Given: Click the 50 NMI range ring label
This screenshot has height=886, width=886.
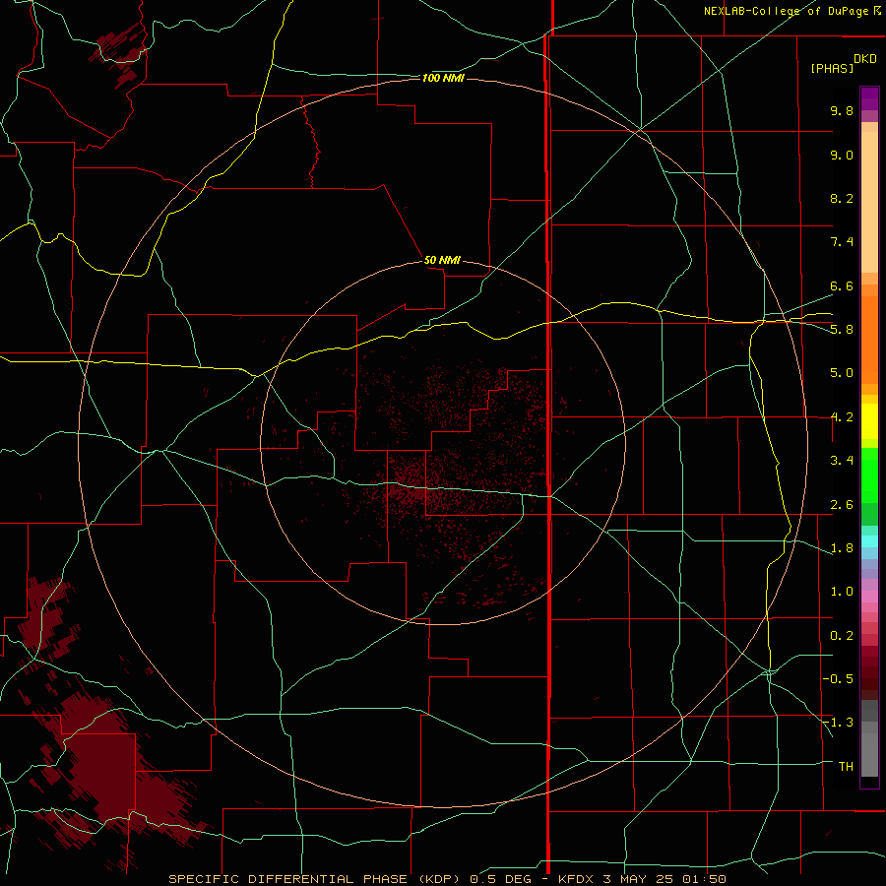Looking at the screenshot, I should click(442, 260).
